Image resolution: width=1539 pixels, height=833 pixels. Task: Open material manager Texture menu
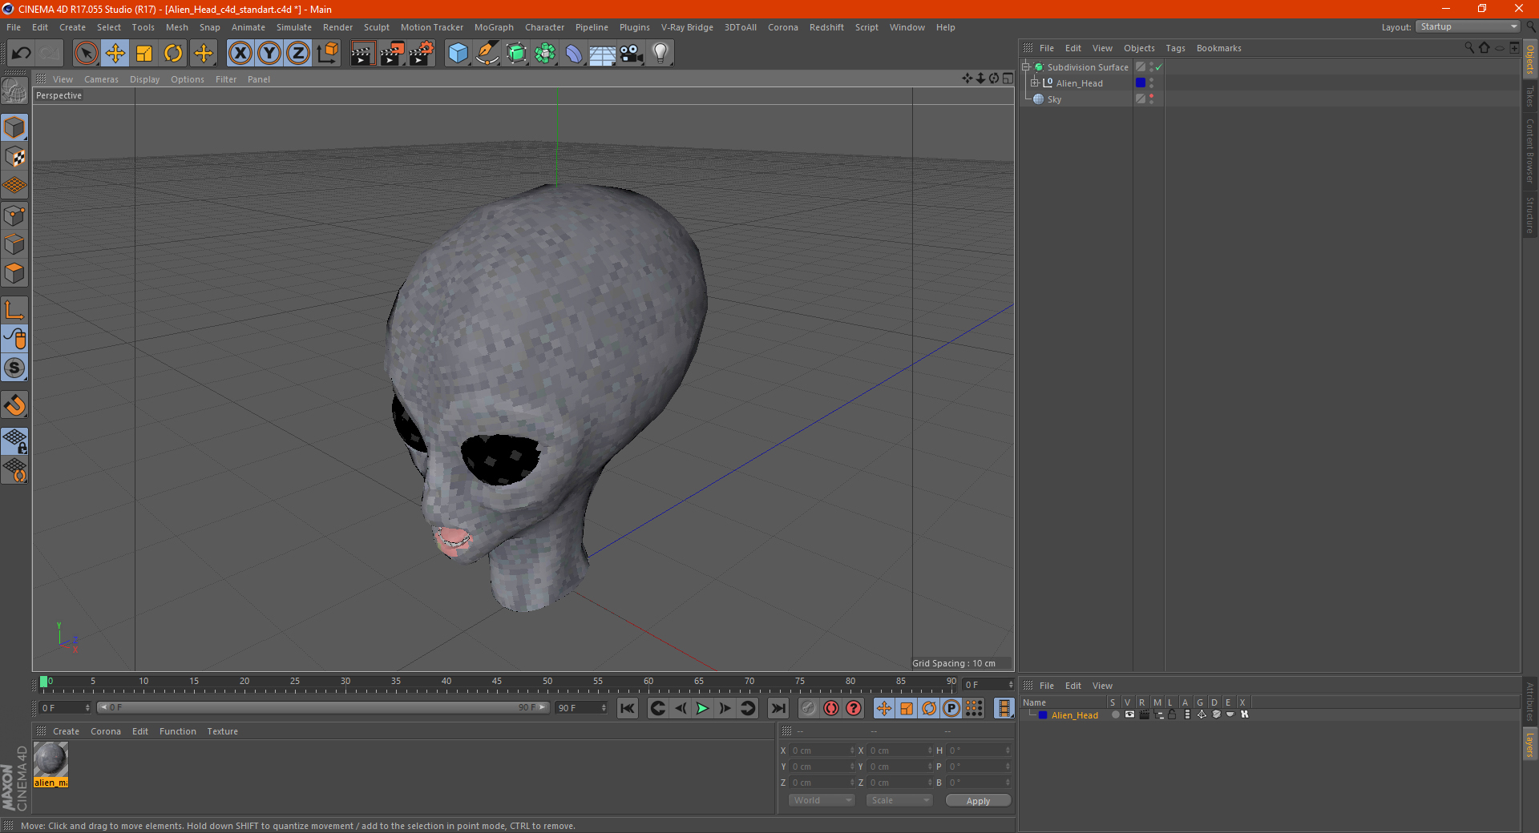tap(222, 731)
